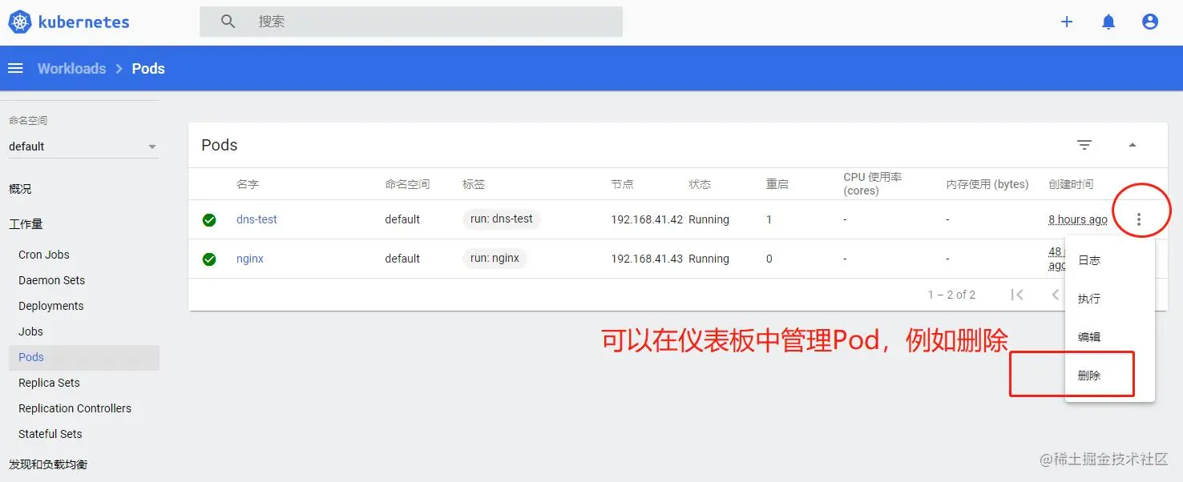This screenshot has width=1183, height=482.
Task: Go to first page icon
Action: [x=1017, y=295]
